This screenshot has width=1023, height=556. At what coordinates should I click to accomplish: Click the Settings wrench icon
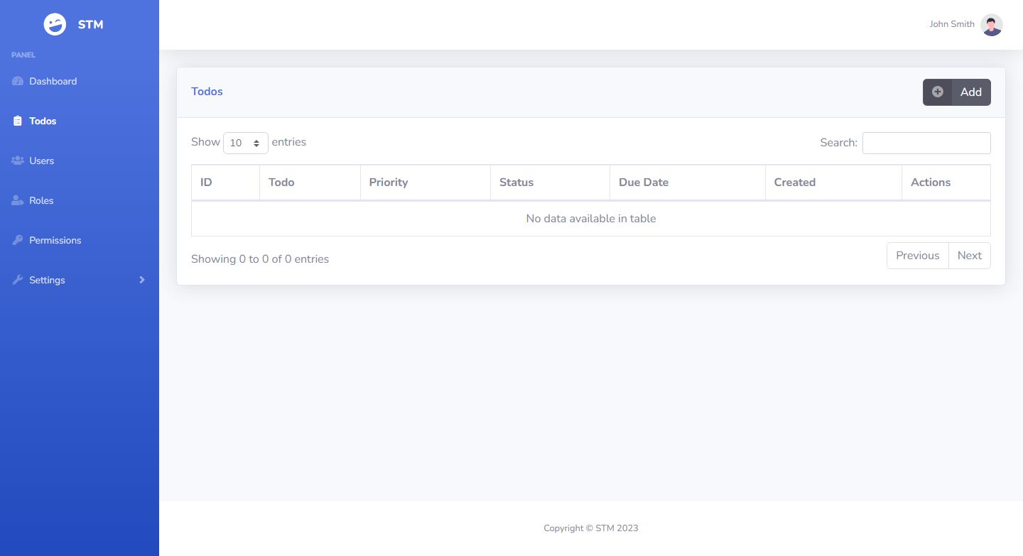pos(18,280)
